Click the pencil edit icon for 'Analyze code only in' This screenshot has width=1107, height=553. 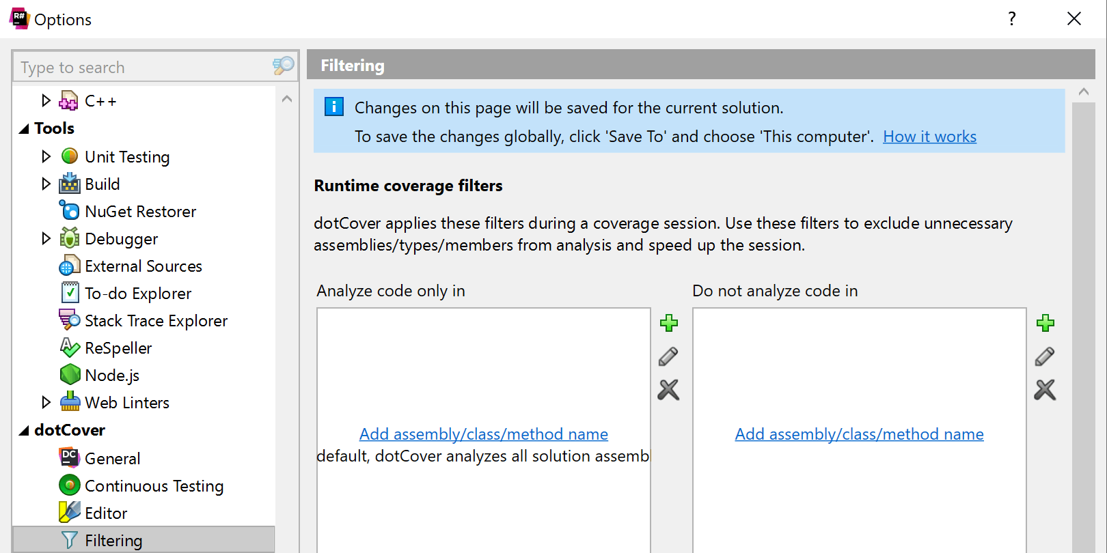[x=668, y=356]
